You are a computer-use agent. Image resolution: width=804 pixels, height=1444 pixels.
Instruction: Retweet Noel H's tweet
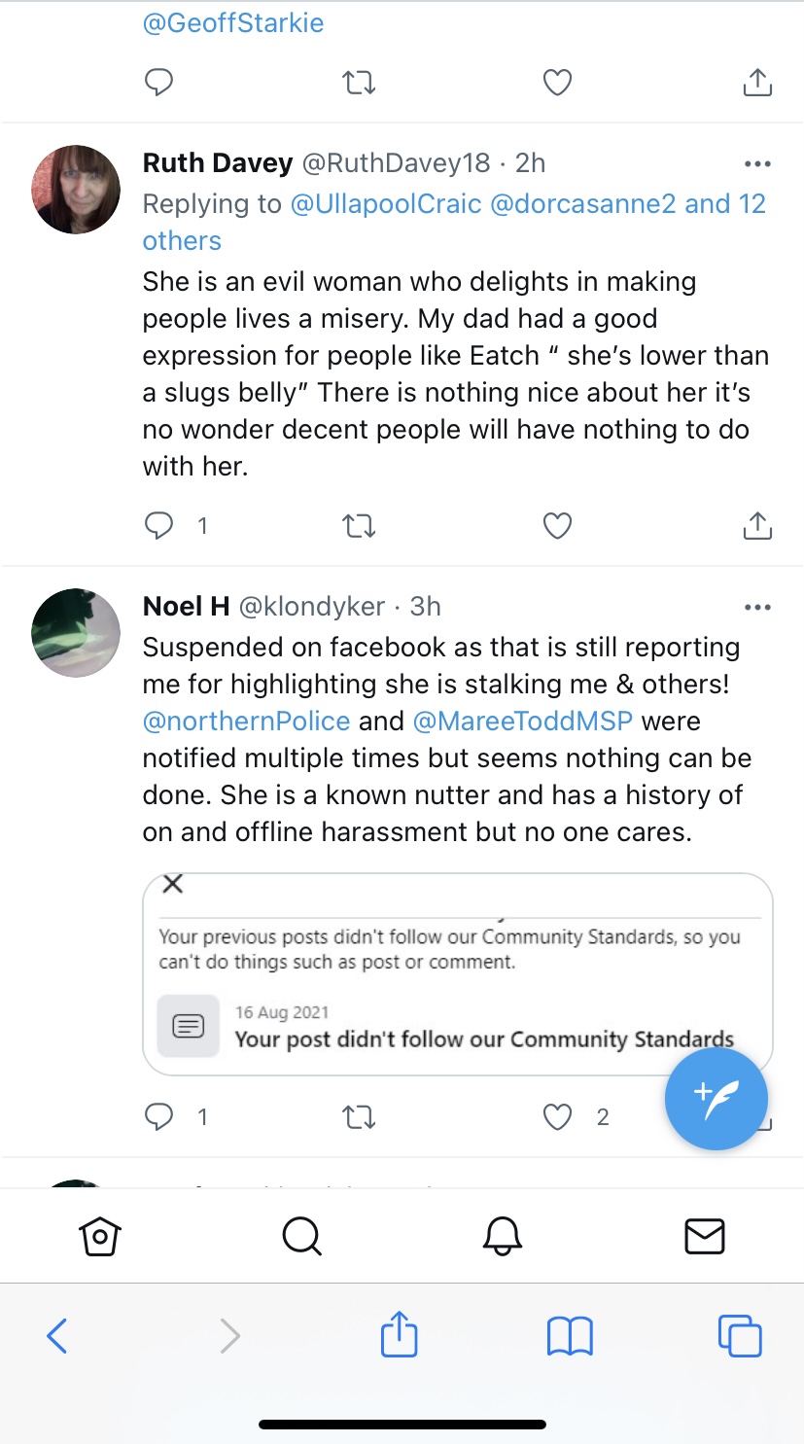pos(359,1117)
